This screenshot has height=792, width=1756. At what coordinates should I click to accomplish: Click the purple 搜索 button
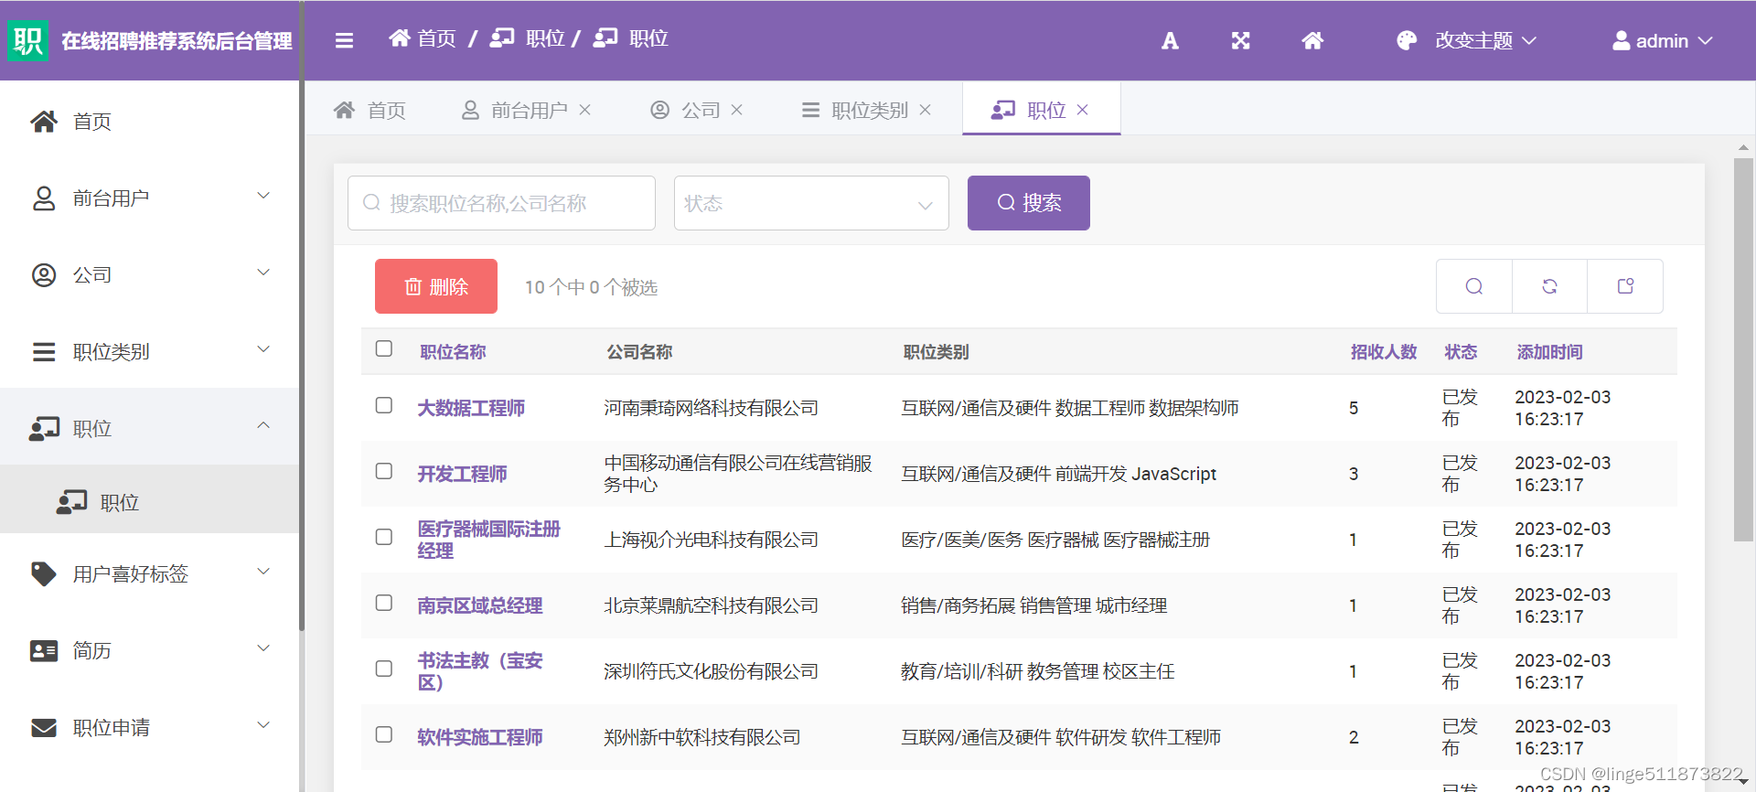point(1029,203)
